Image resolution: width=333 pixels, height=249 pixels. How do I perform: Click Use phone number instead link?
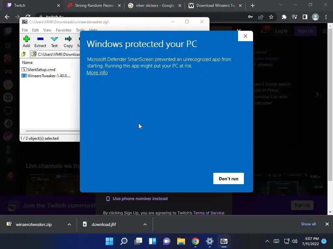(x=140, y=199)
